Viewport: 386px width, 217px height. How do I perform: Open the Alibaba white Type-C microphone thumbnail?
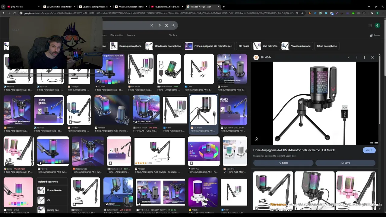click(203, 192)
